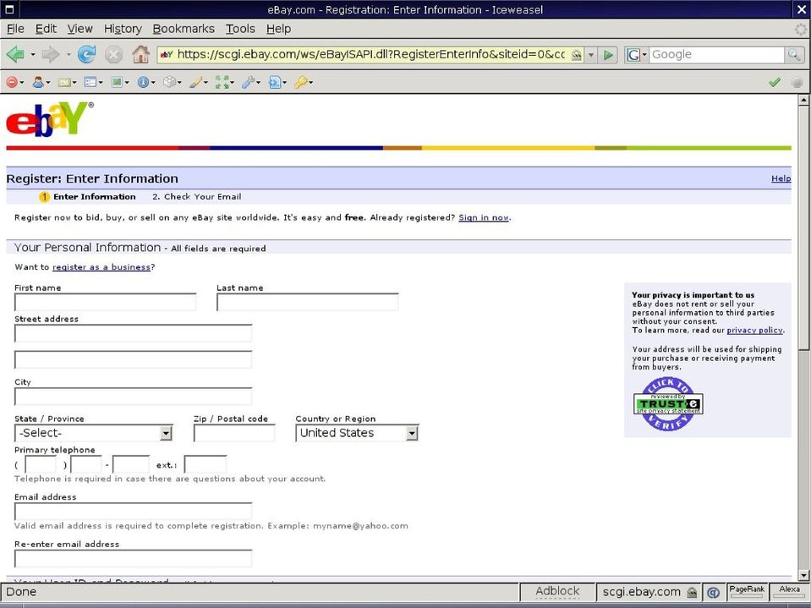Click the Outline pencil toolbar icon
This screenshot has height=608, width=811.
[195, 82]
